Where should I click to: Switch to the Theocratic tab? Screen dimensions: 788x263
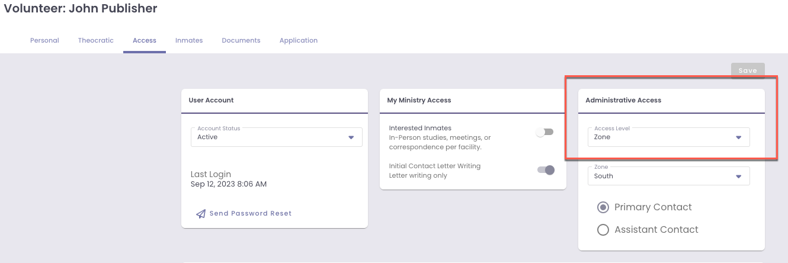point(95,40)
